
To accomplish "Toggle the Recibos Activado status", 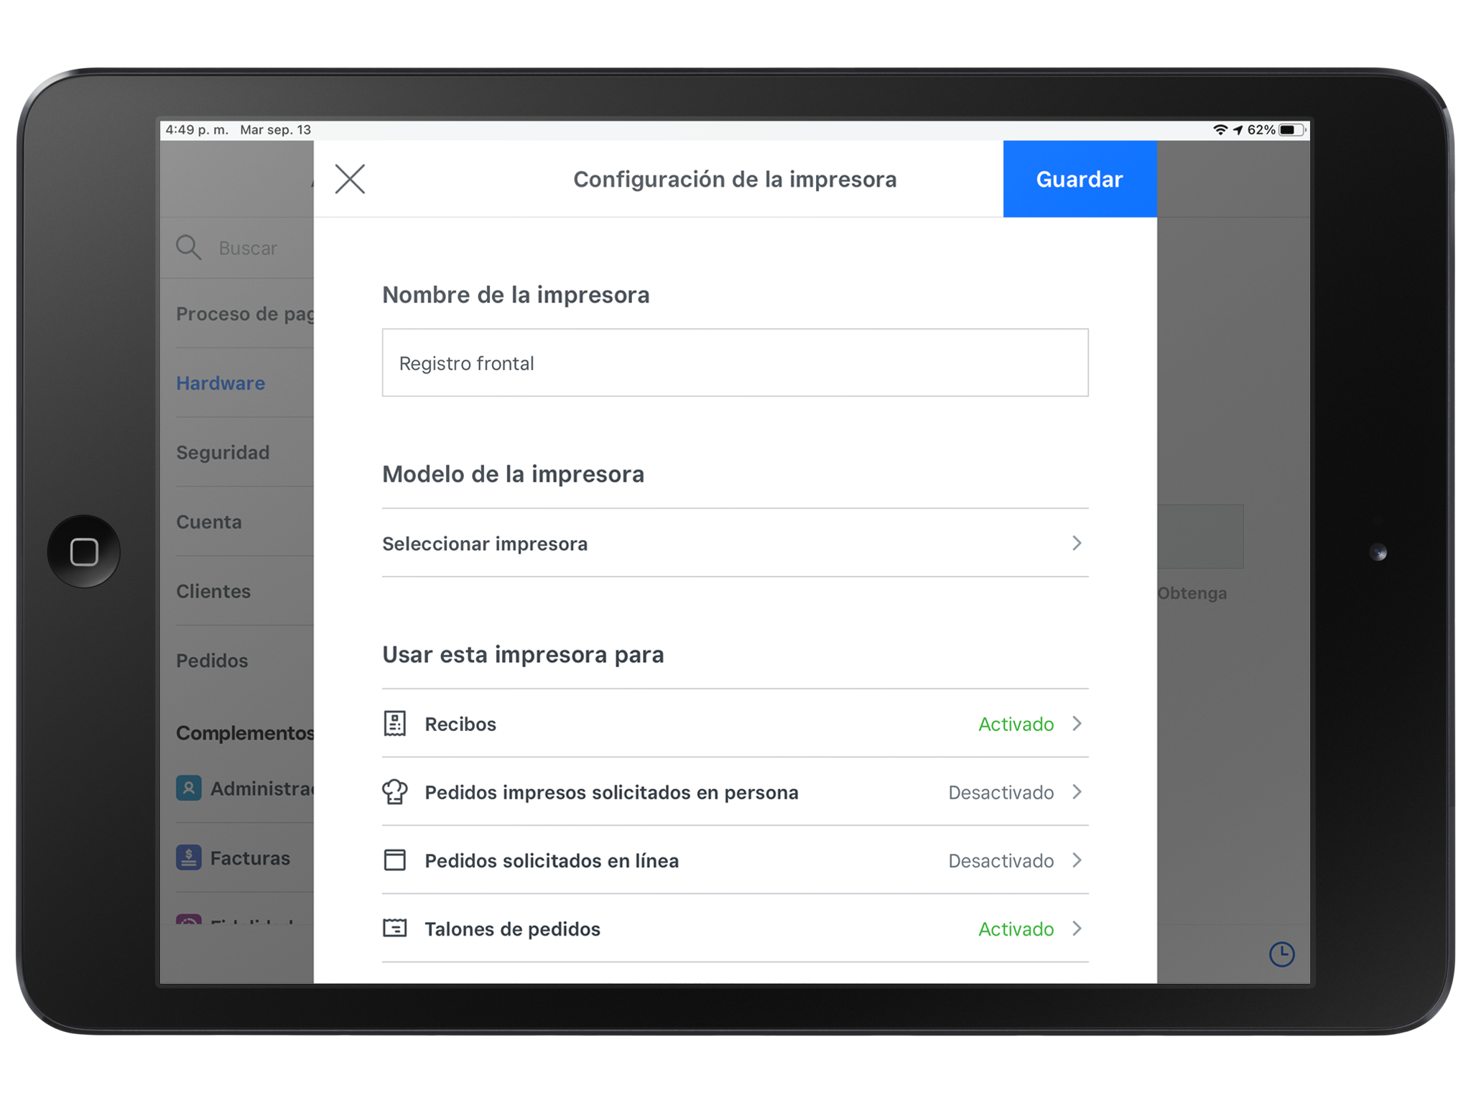I will (1016, 724).
